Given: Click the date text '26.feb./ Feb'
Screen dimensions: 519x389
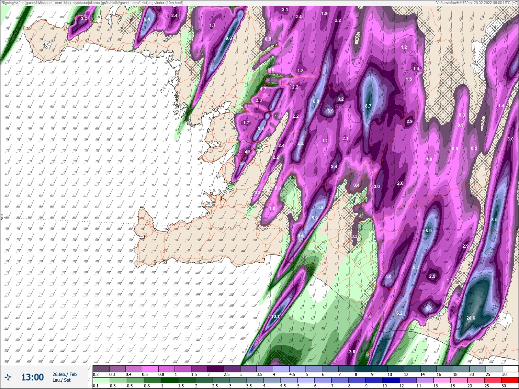Looking at the screenshot, I should pos(64,374).
